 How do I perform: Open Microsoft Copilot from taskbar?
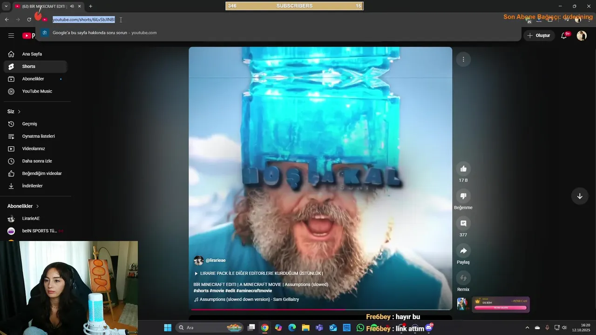click(x=278, y=328)
